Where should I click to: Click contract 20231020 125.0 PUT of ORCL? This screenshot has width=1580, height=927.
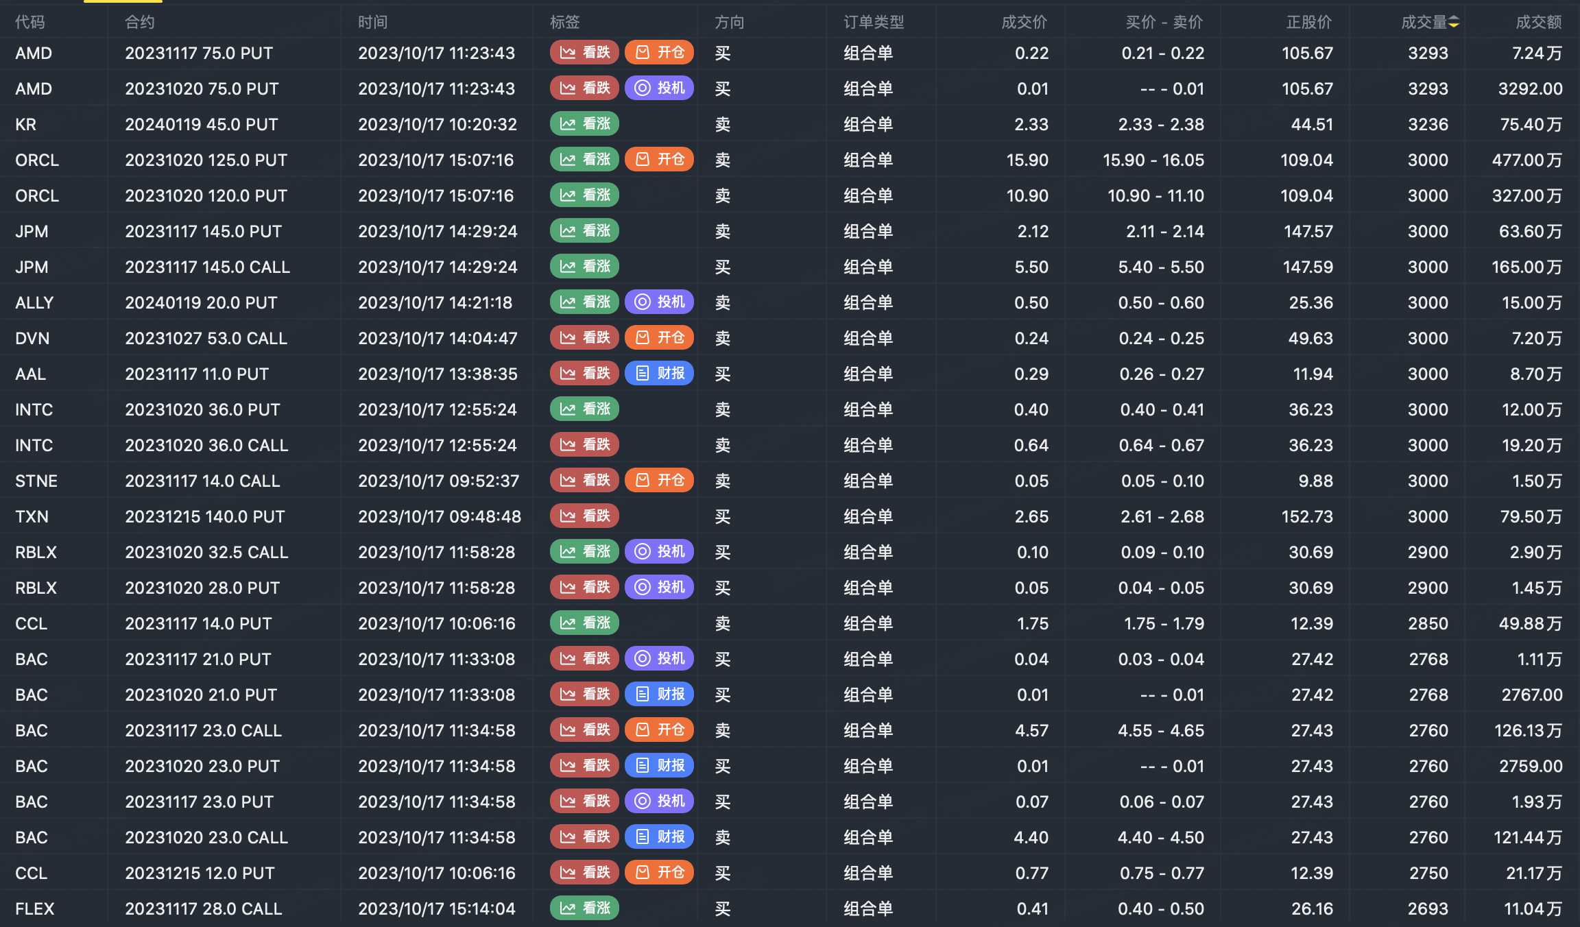pos(206,160)
